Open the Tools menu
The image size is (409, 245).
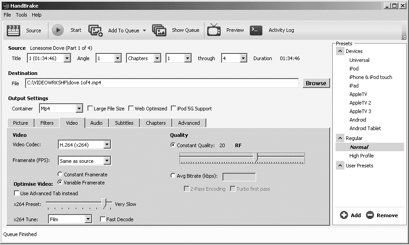pos(22,15)
